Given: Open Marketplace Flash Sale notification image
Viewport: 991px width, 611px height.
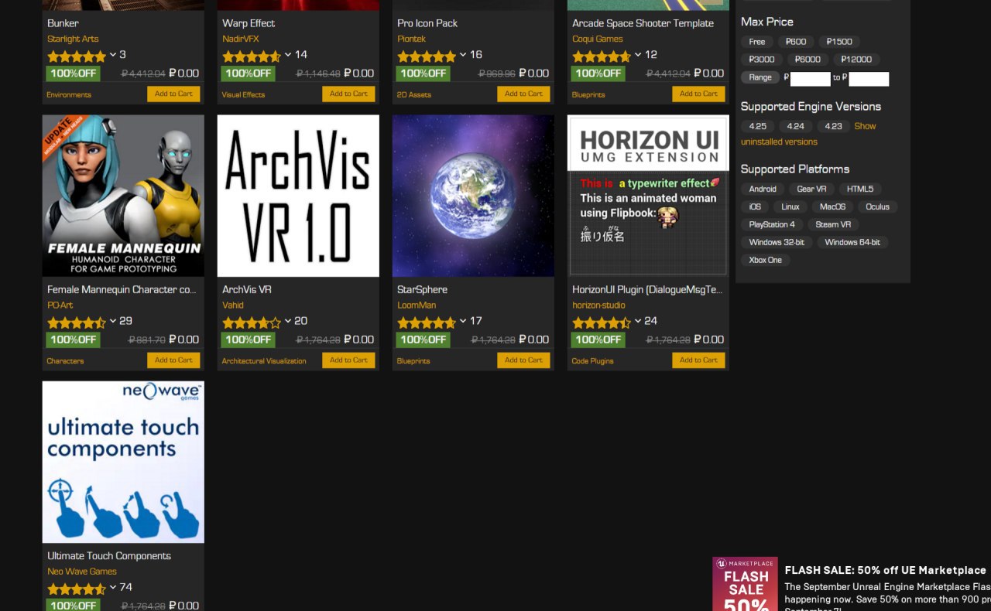Looking at the screenshot, I should (745, 584).
